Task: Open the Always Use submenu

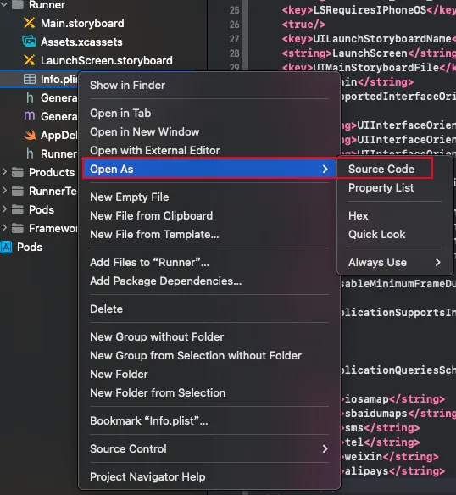Action: pos(394,263)
